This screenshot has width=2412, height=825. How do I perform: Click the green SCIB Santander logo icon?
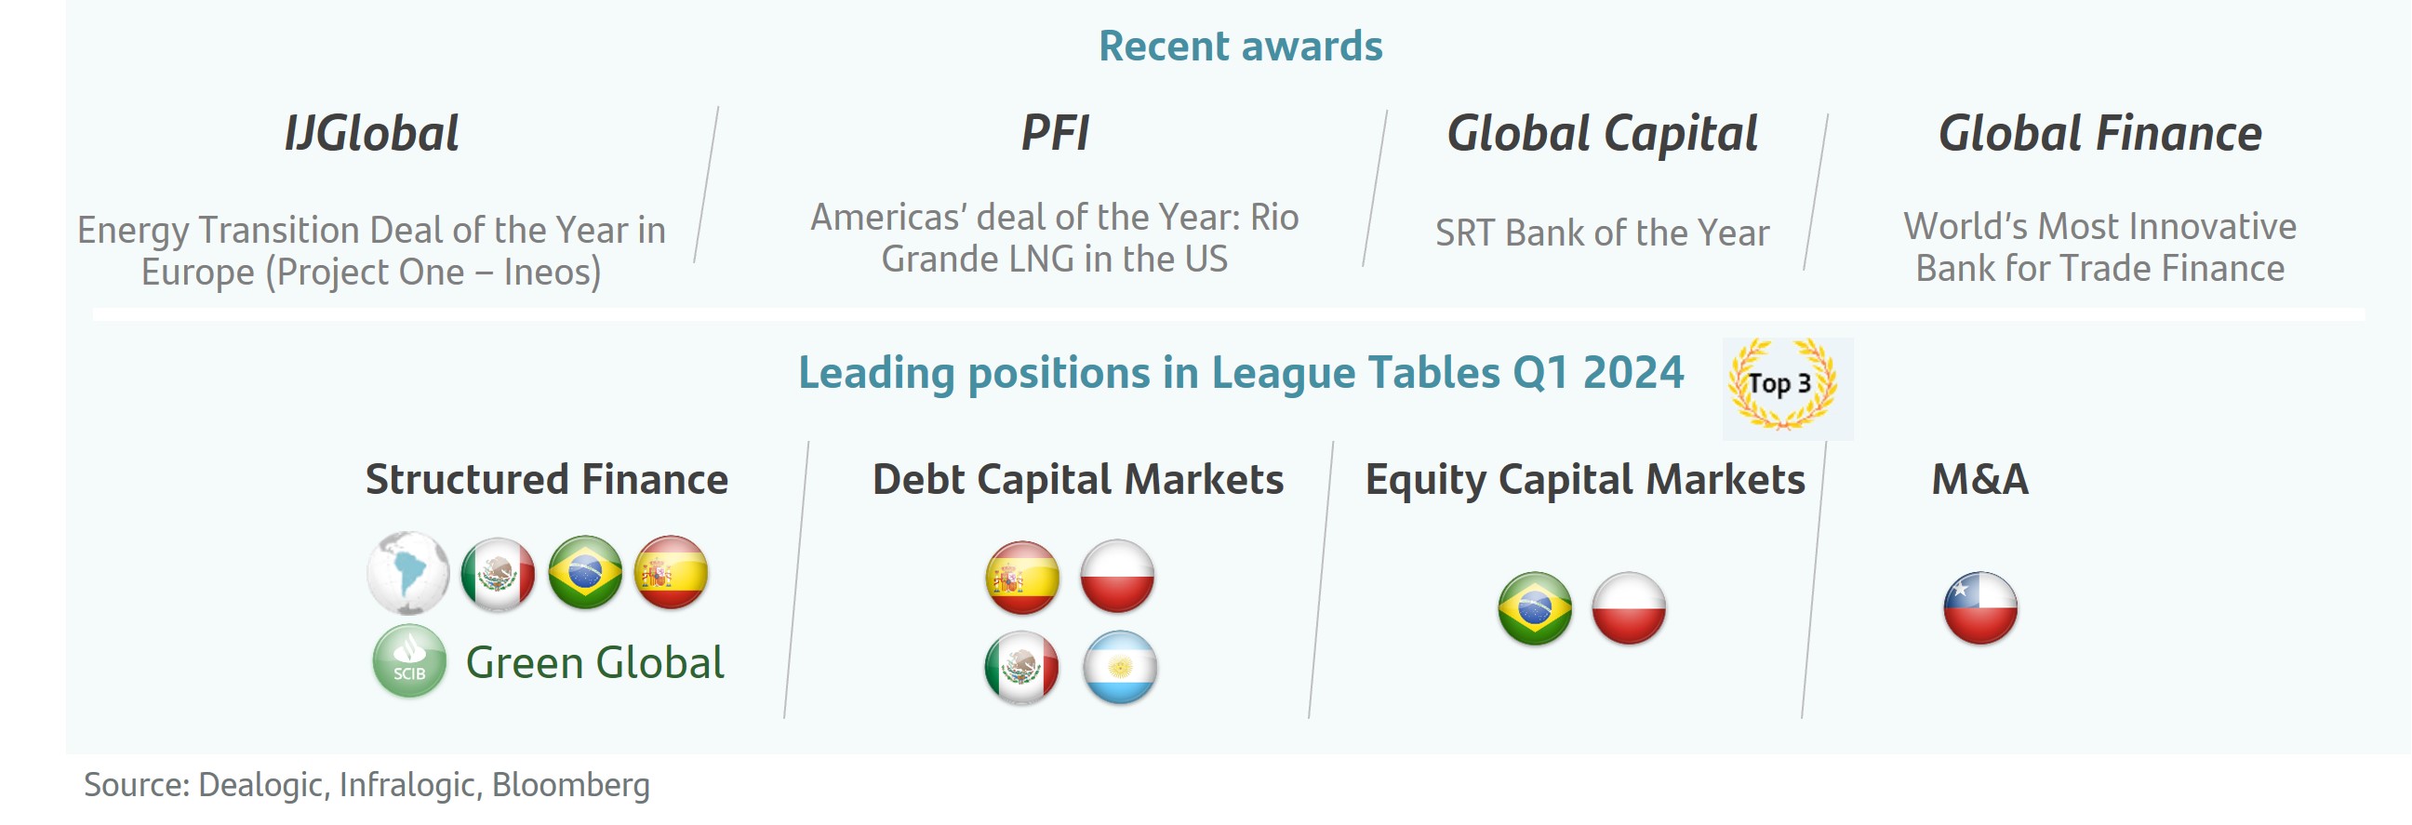tap(409, 661)
